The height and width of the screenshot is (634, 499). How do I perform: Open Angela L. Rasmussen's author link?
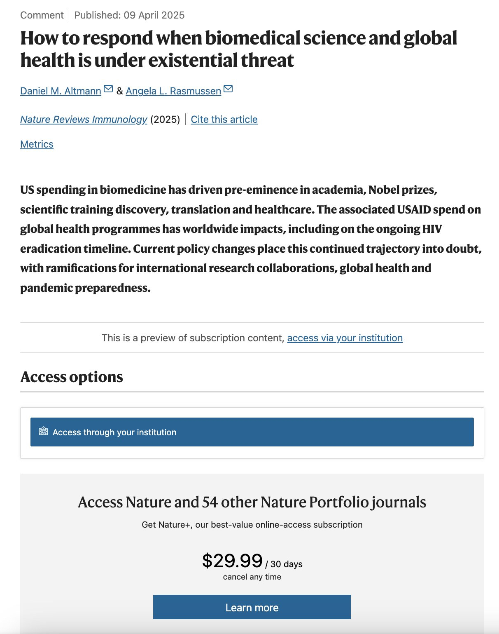click(x=173, y=91)
